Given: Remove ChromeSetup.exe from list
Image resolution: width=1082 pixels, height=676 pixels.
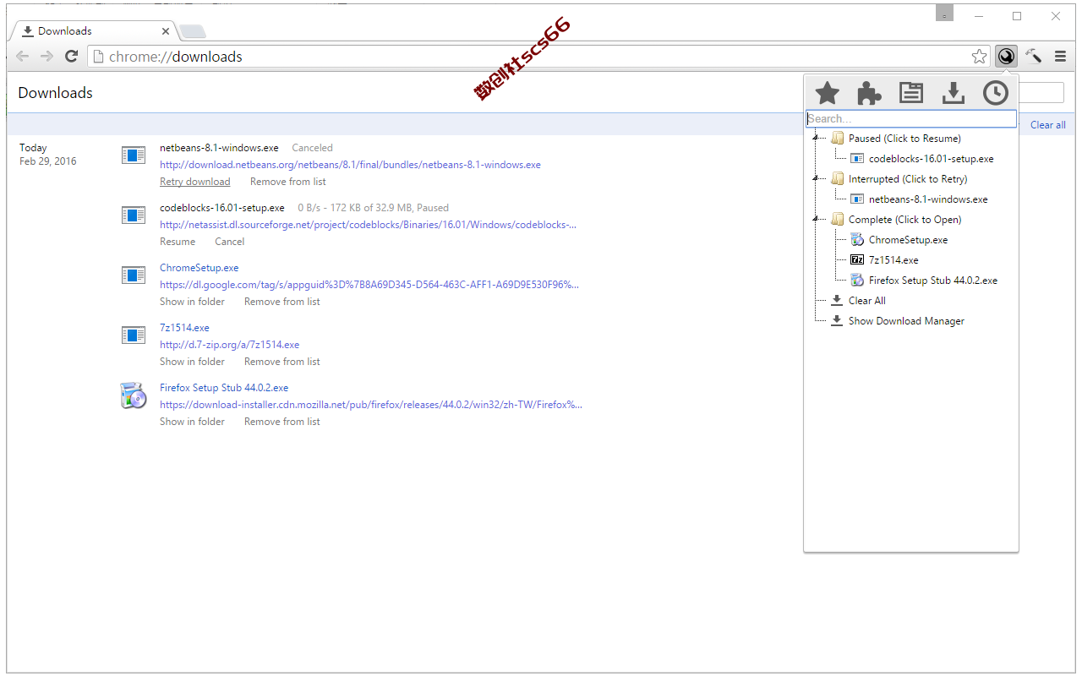Looking at the screenshot, I should coord(281,302).
